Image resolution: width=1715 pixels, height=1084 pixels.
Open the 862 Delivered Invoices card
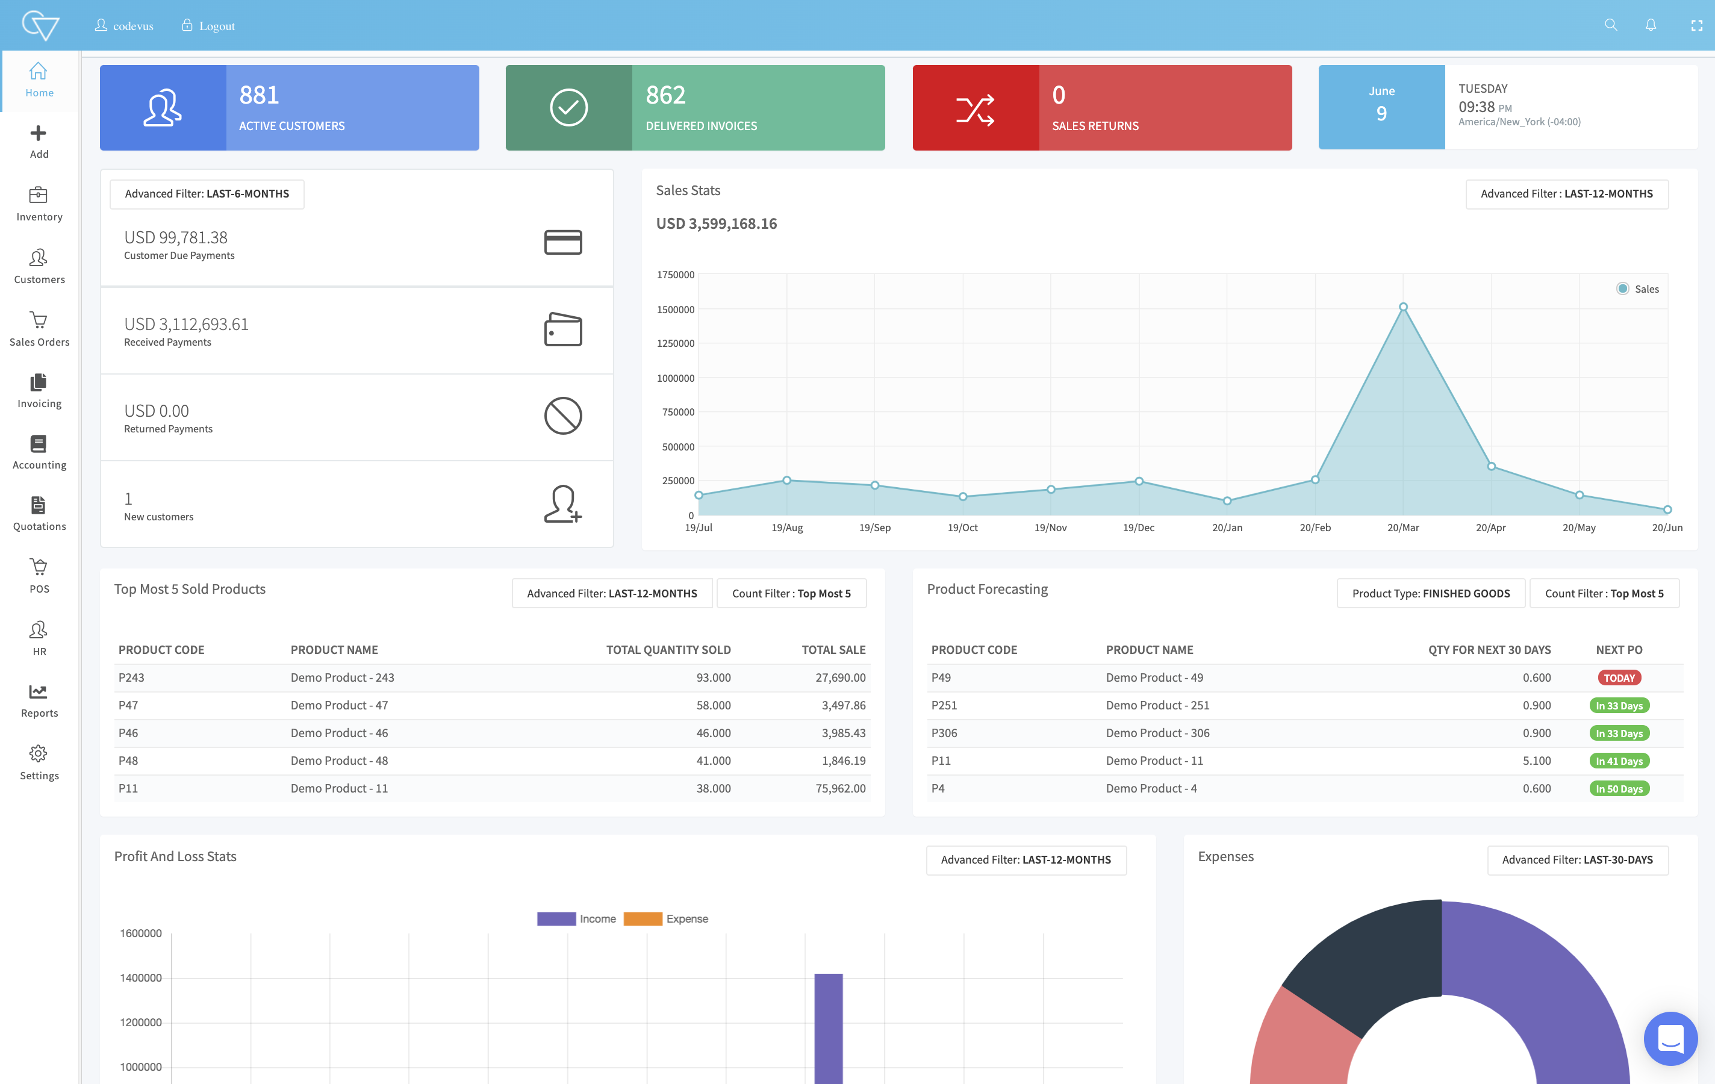695,108
